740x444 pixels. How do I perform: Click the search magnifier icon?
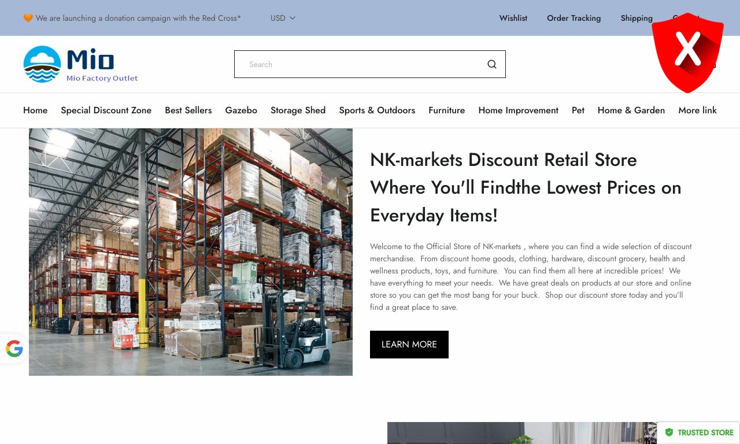click(492, 64)
